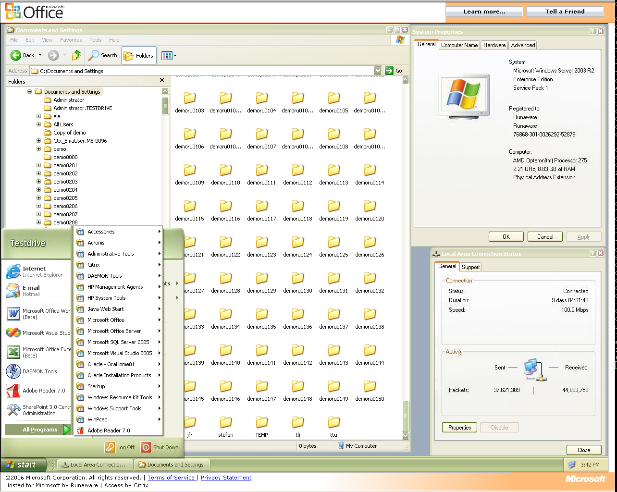Launch Microsoft Office Excel Beta
The height and width of the screenshot is (492, 617).
(38, 352)
